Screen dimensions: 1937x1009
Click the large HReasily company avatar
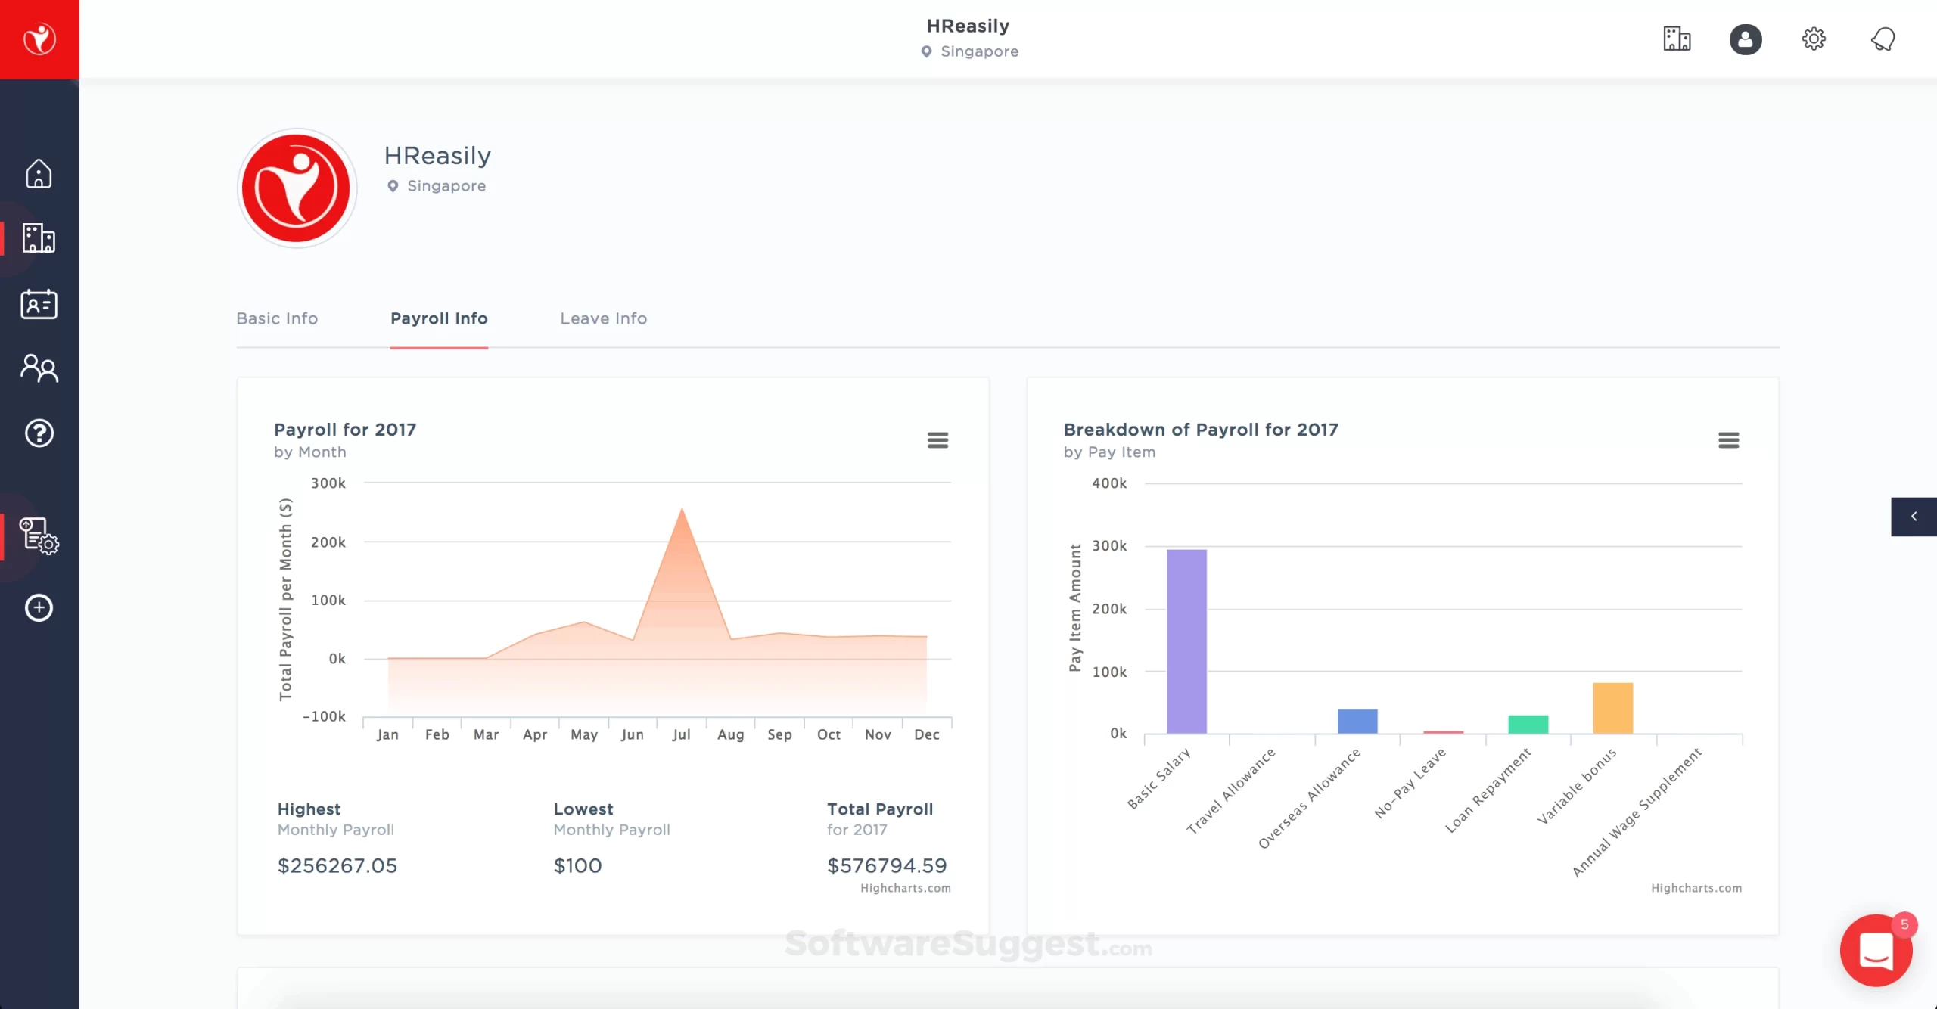[x=297, y=188]
